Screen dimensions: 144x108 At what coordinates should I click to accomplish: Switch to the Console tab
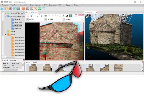pos(34,63)
